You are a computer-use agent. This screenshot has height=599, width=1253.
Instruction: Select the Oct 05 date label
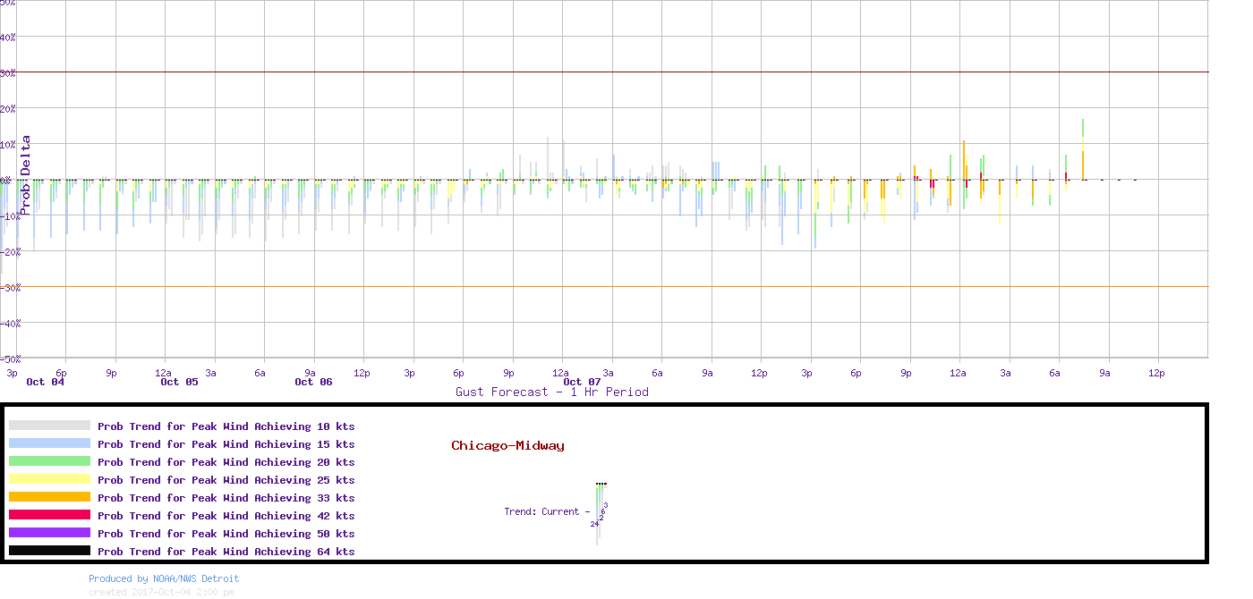tap(179, 382)
